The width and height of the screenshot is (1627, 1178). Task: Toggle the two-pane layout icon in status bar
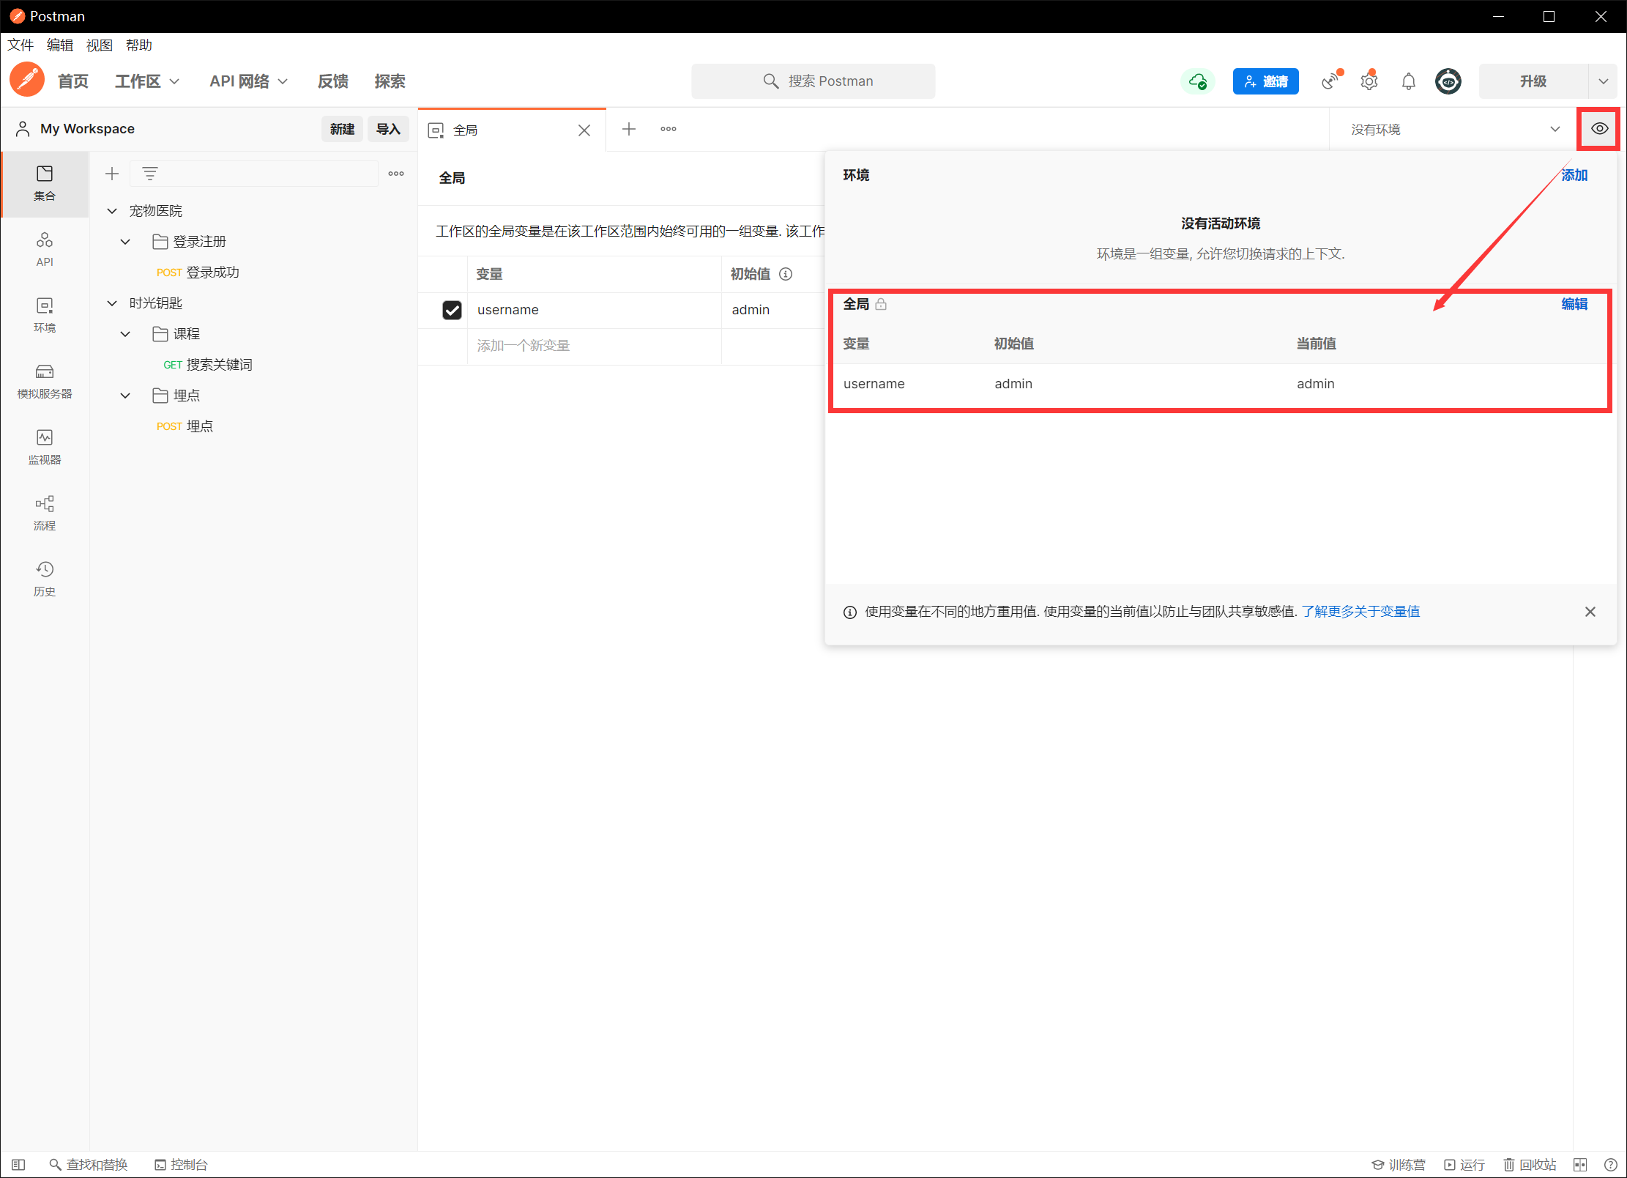click(1579, 1165)
